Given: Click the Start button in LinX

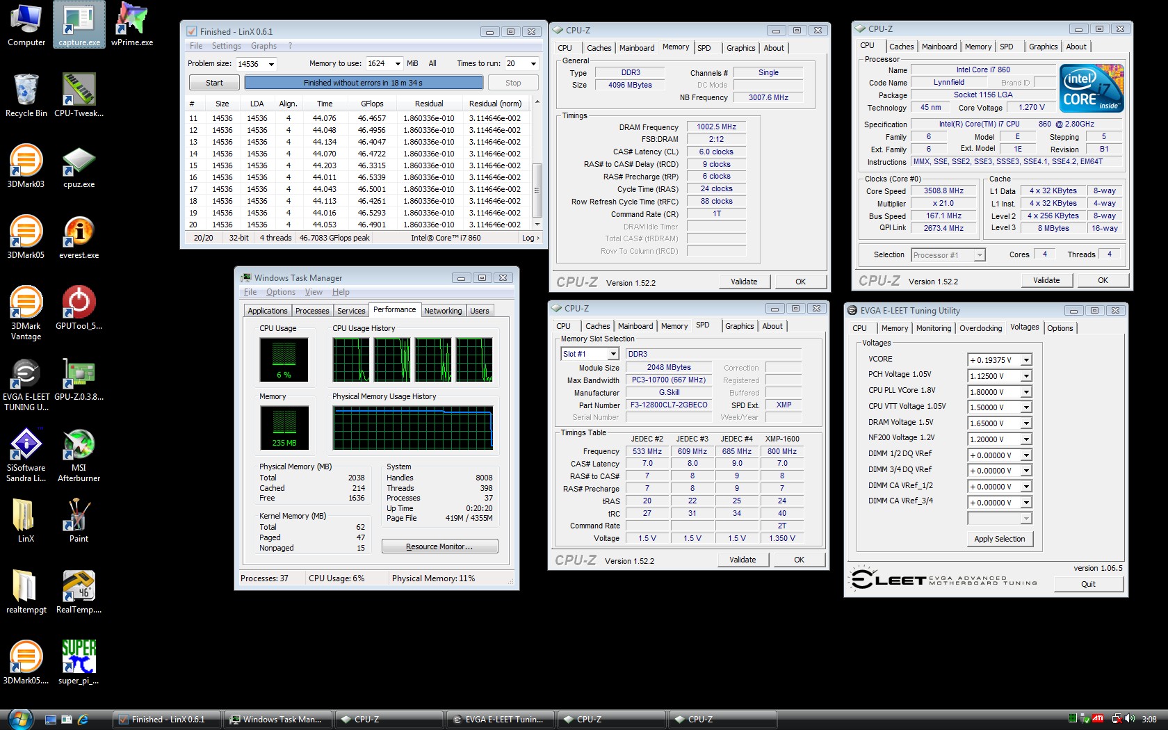Looking at the screenshot, I should (x=214, y=83).
